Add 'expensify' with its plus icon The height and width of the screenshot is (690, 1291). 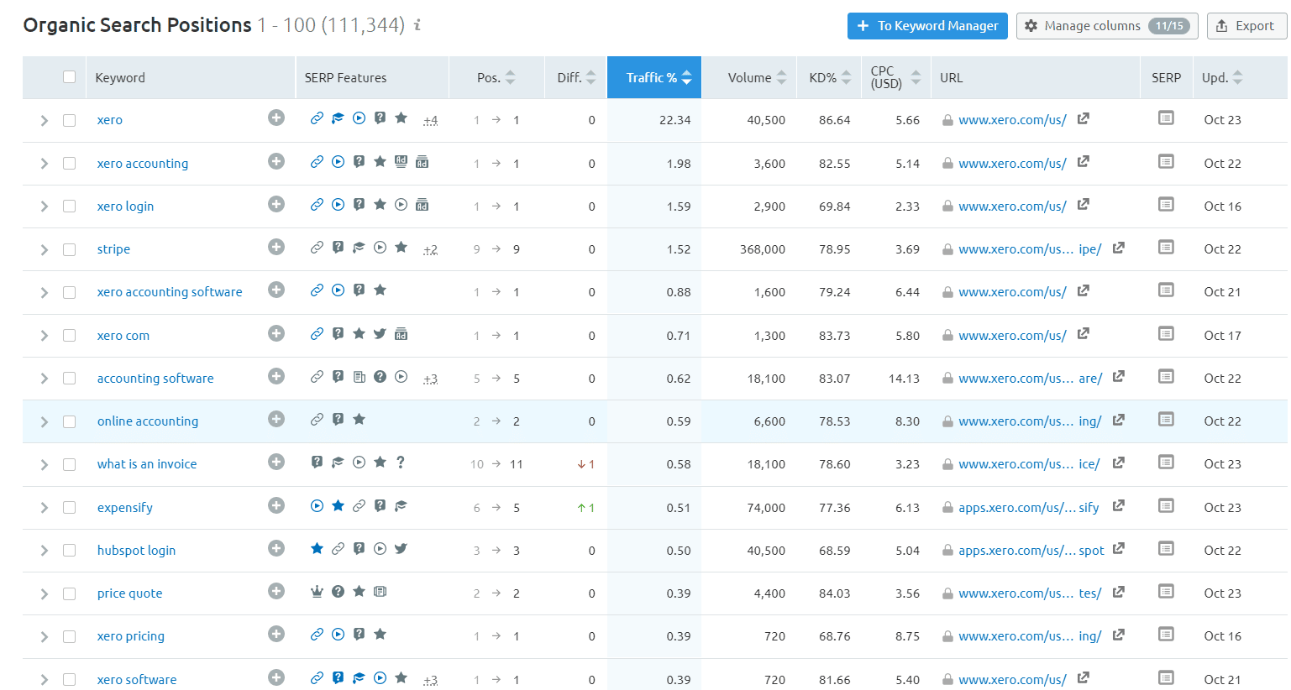tap(276, 505)
